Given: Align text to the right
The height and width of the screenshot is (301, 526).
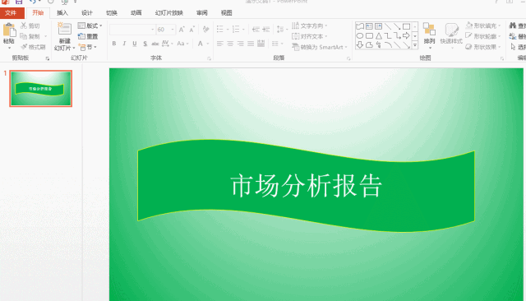Looking at the screenshot, I should (241, 44).
